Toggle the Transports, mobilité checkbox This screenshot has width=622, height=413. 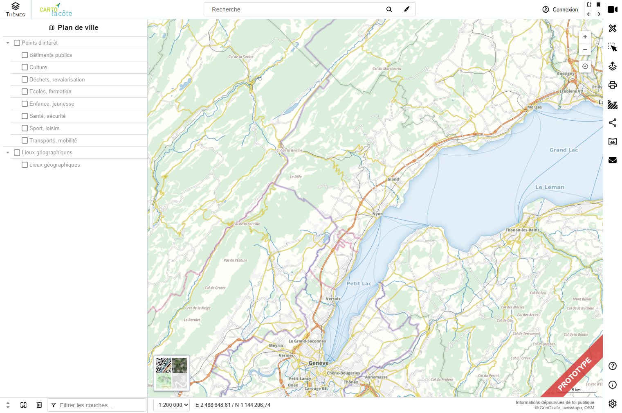(25, 140)
